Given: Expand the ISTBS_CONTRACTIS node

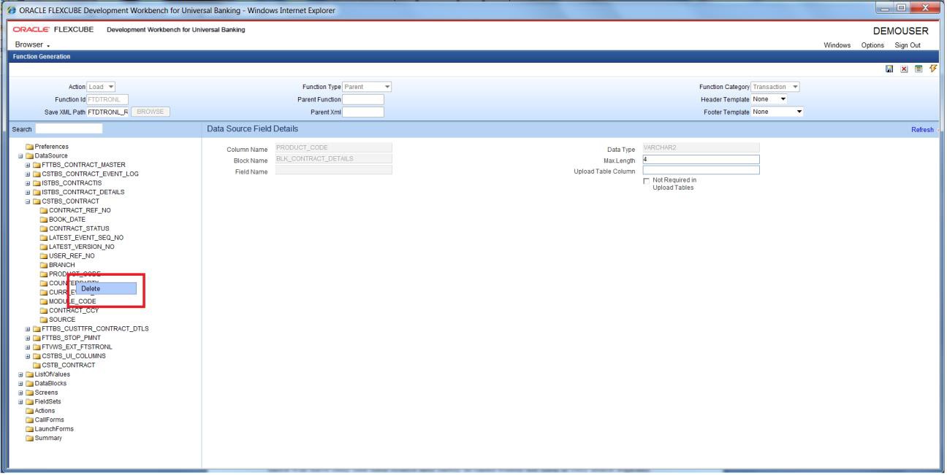Looking at the screenshot, I should coord(27,183).
